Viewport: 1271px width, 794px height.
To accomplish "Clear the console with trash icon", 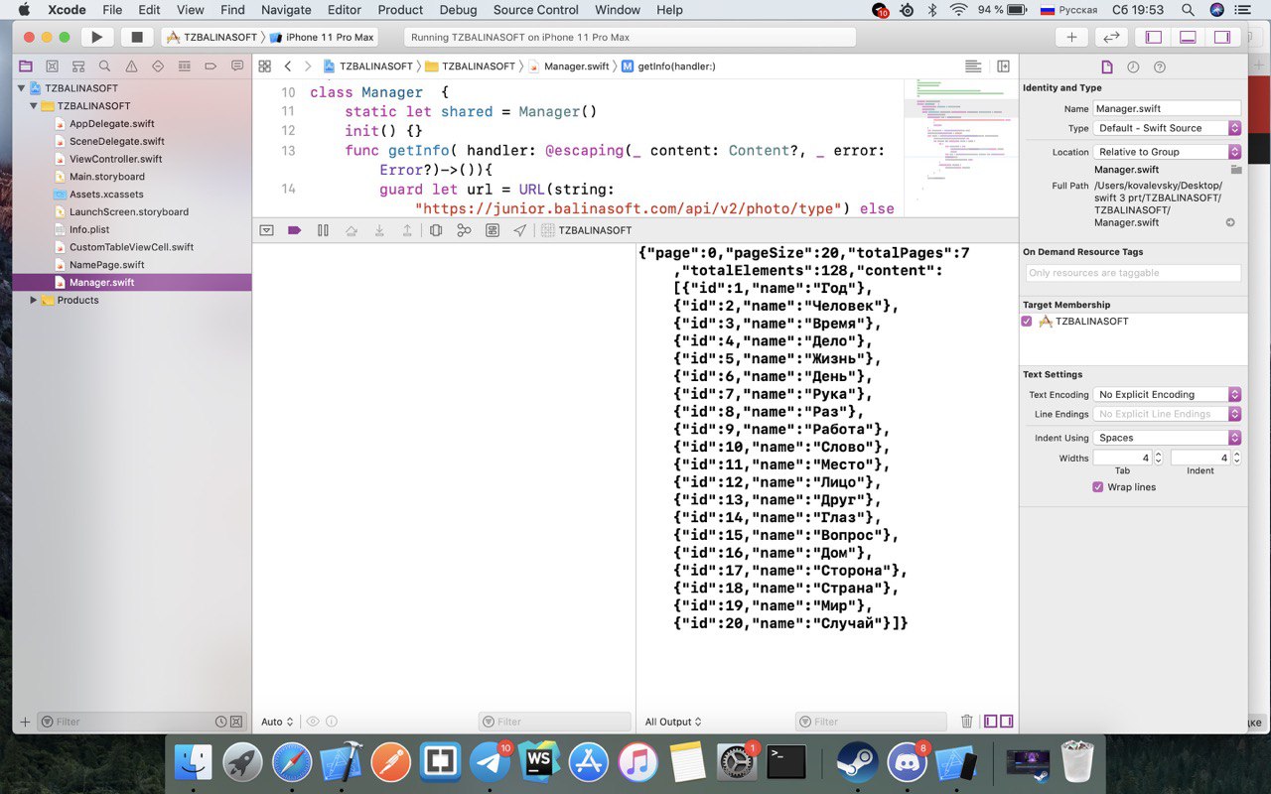I will [967, 722].
